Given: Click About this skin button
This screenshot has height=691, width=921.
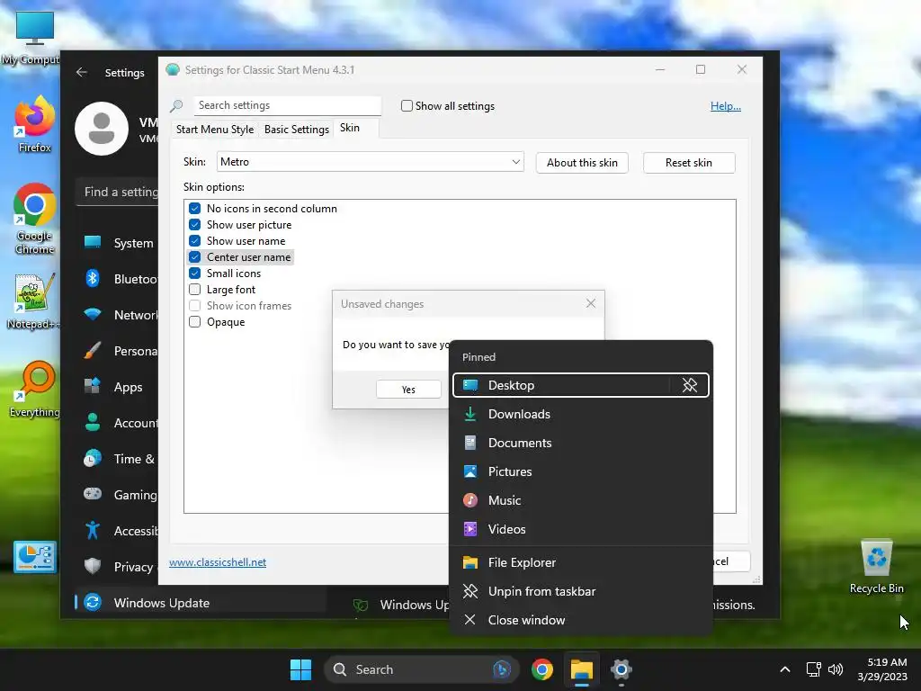Looking at the screenshot, I should click(582, 163).
